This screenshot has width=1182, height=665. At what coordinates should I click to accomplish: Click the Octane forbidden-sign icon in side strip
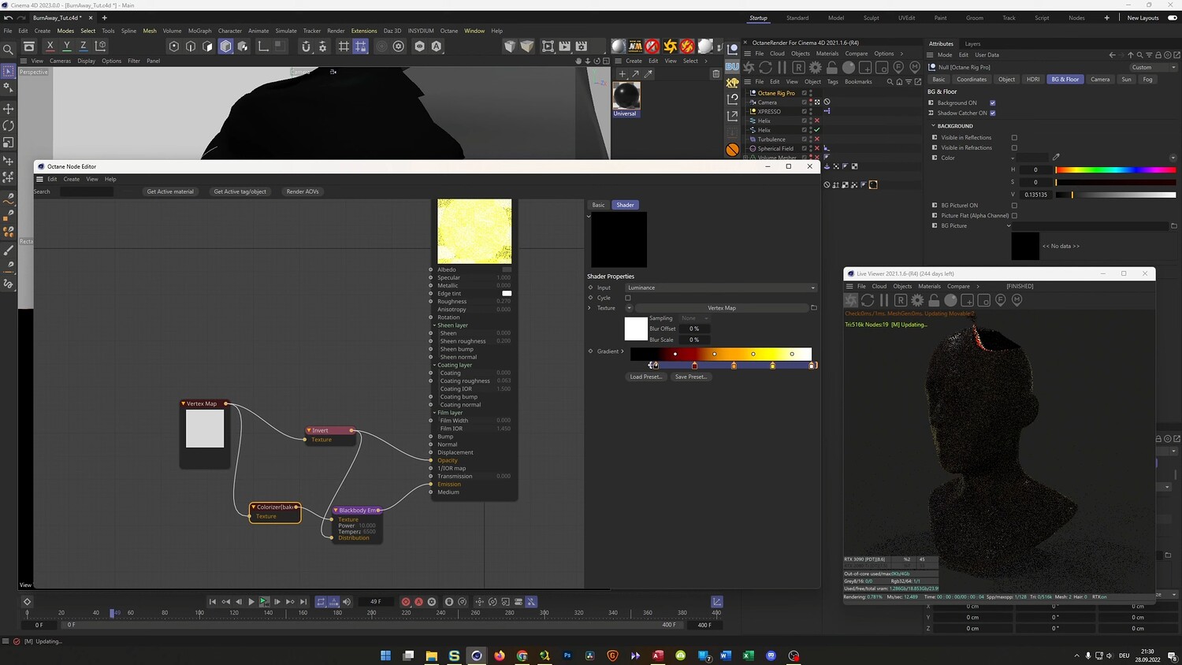click(x=733, y=150)
